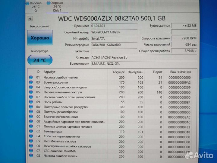Click the Число включений value 684 раз
The image size is (217, 163).
(x=184, y=45)
